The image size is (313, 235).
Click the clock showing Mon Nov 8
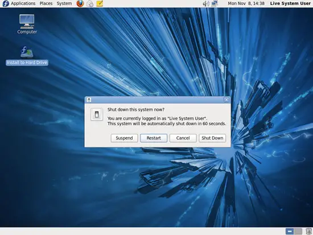pos(246,3)
